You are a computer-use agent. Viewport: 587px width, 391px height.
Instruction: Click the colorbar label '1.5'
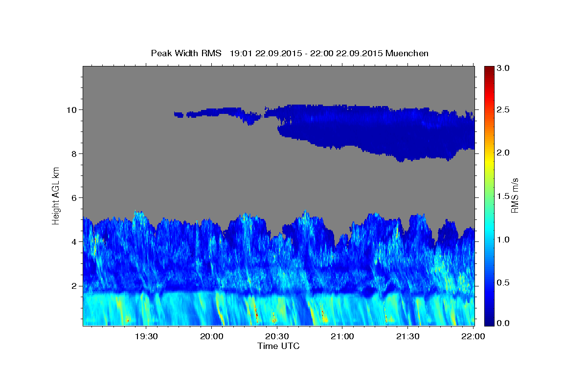pyautogui.click(x=503, y=195)
